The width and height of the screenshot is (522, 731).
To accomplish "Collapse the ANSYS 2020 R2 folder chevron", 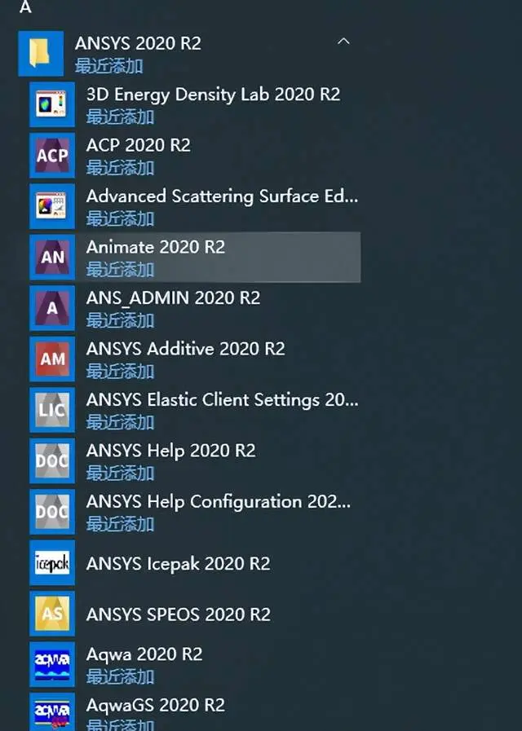I will tap(343, 42).
